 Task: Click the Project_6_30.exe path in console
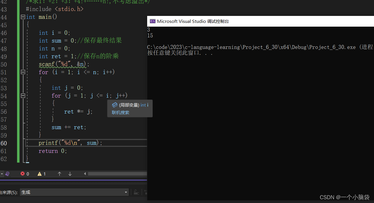[251, 47]
